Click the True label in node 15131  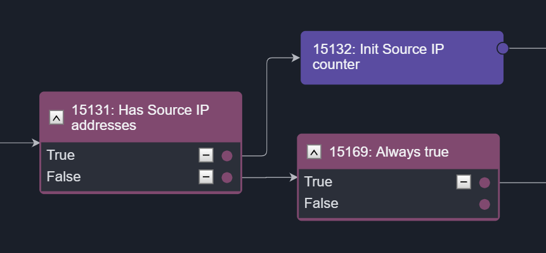(x=61, y=155)
